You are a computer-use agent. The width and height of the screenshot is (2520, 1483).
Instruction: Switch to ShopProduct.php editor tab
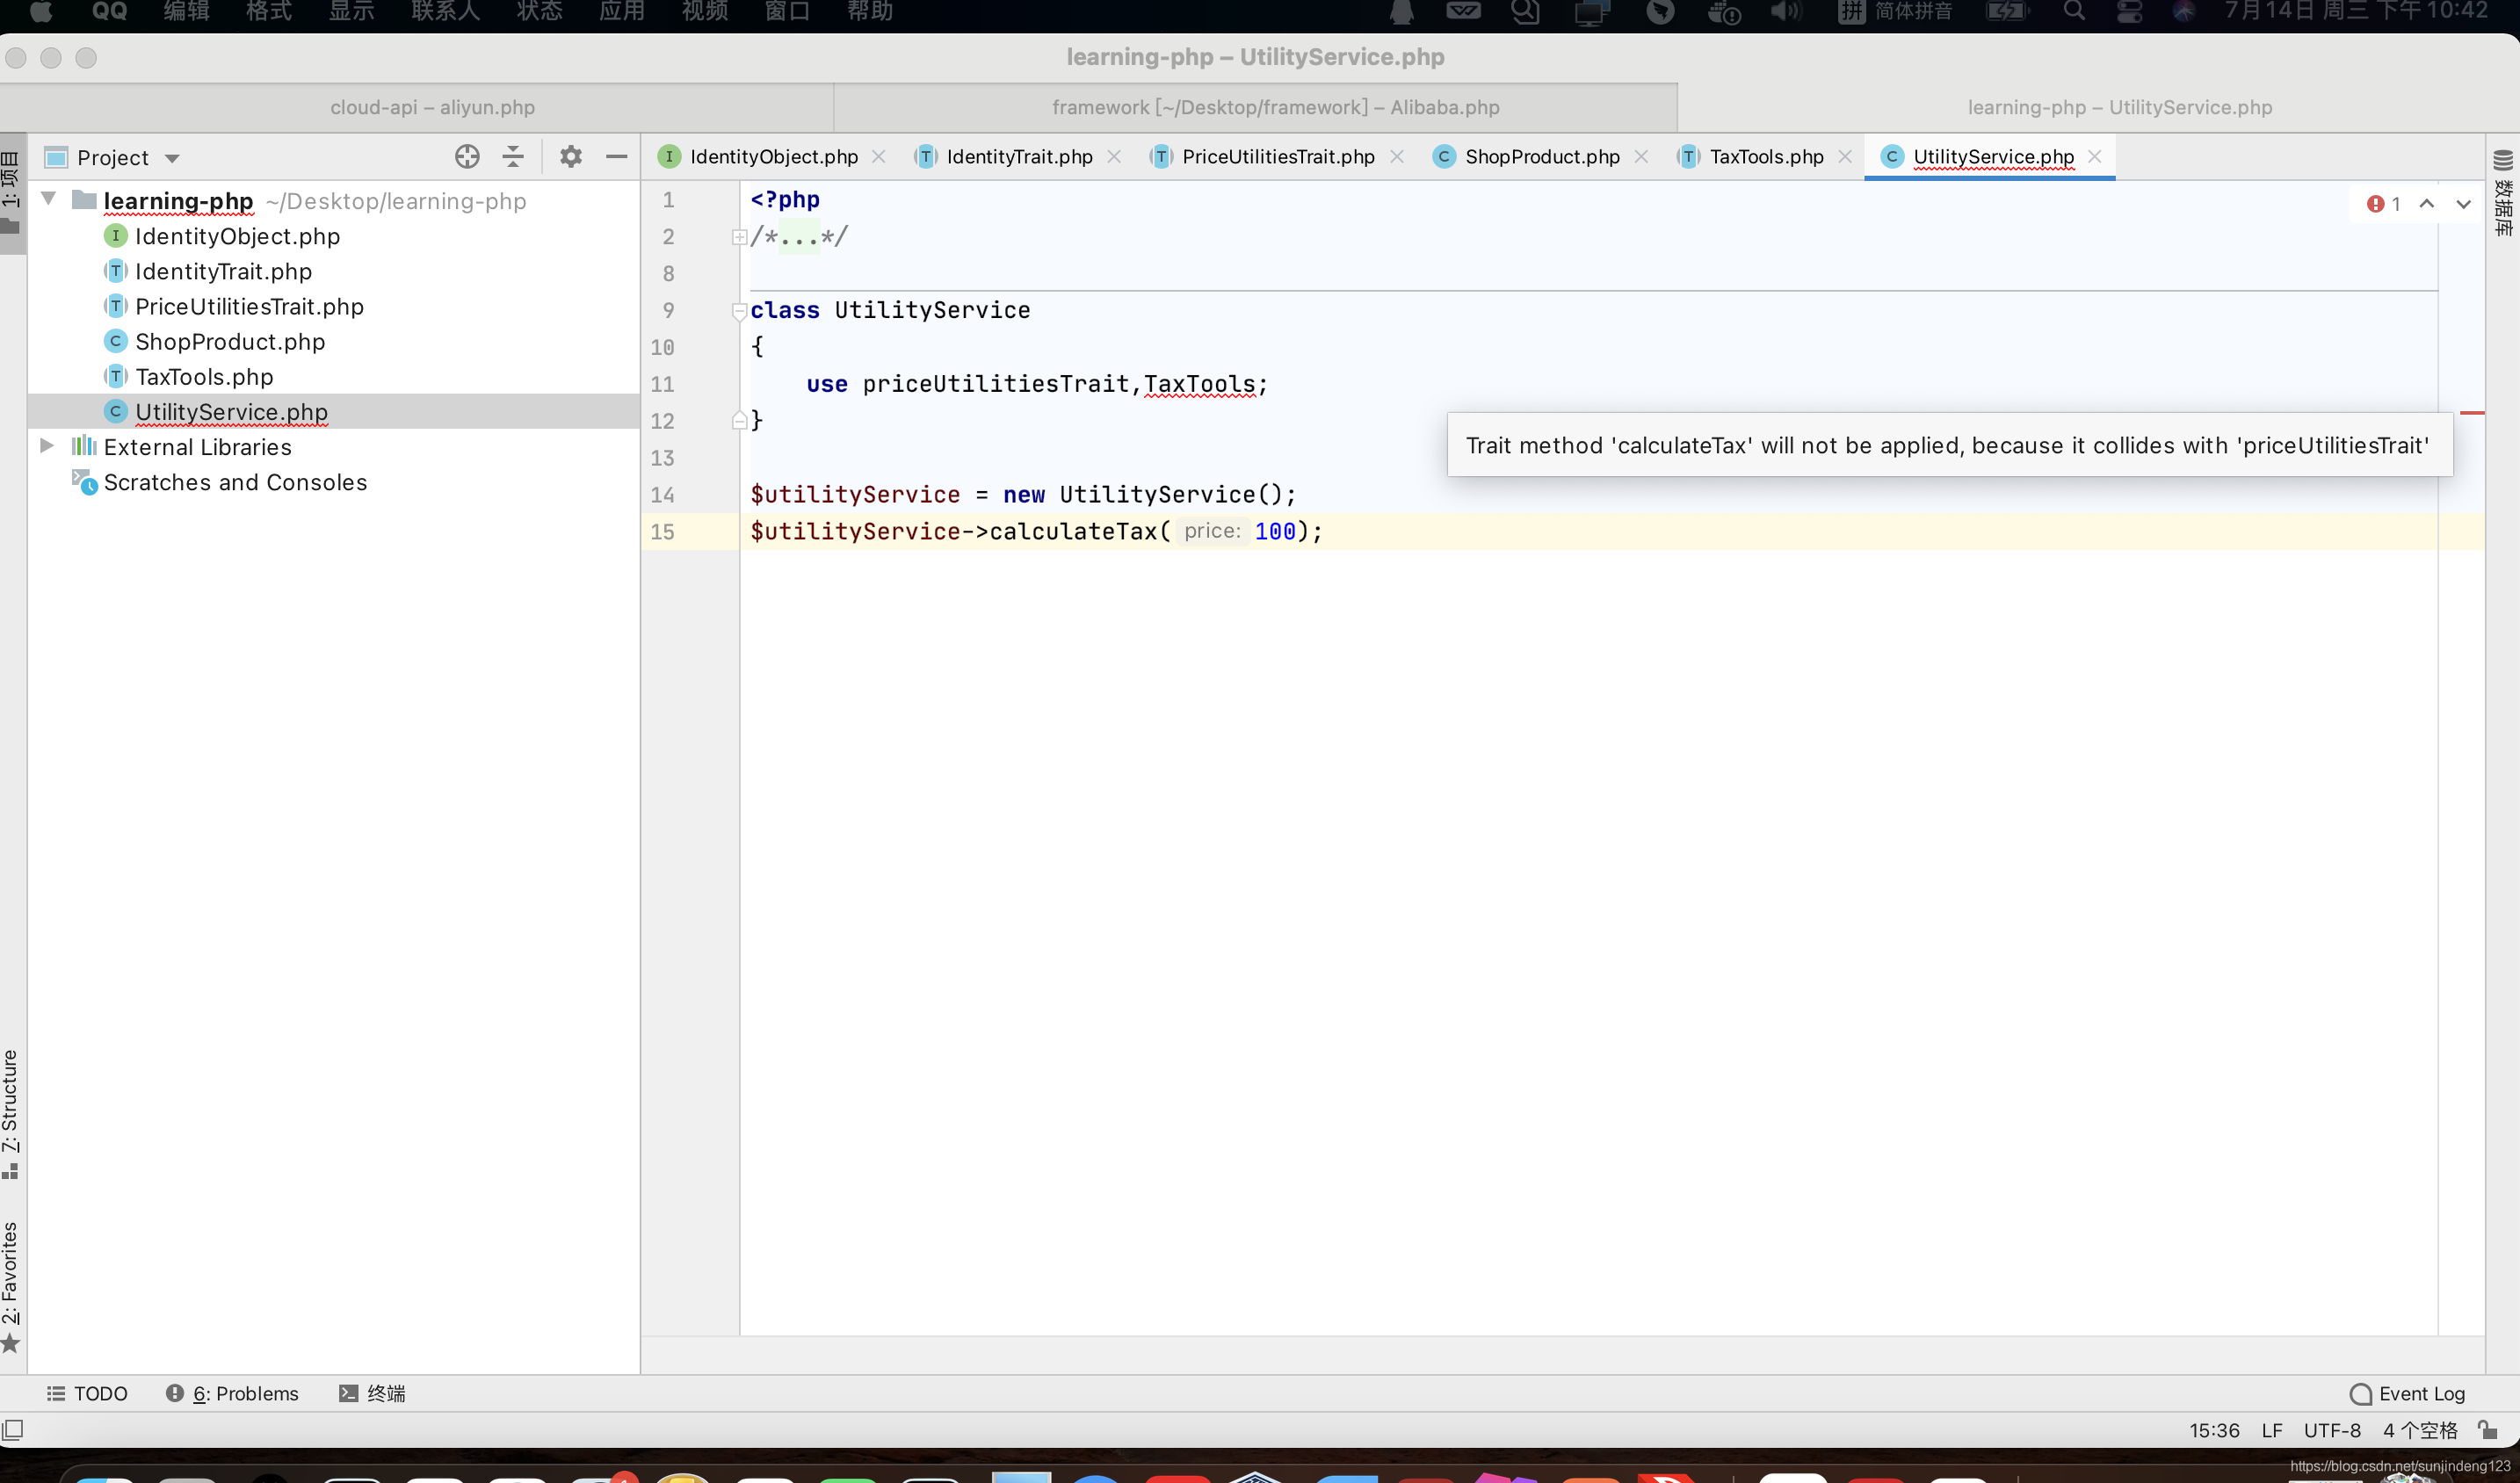coord(1541,157)
